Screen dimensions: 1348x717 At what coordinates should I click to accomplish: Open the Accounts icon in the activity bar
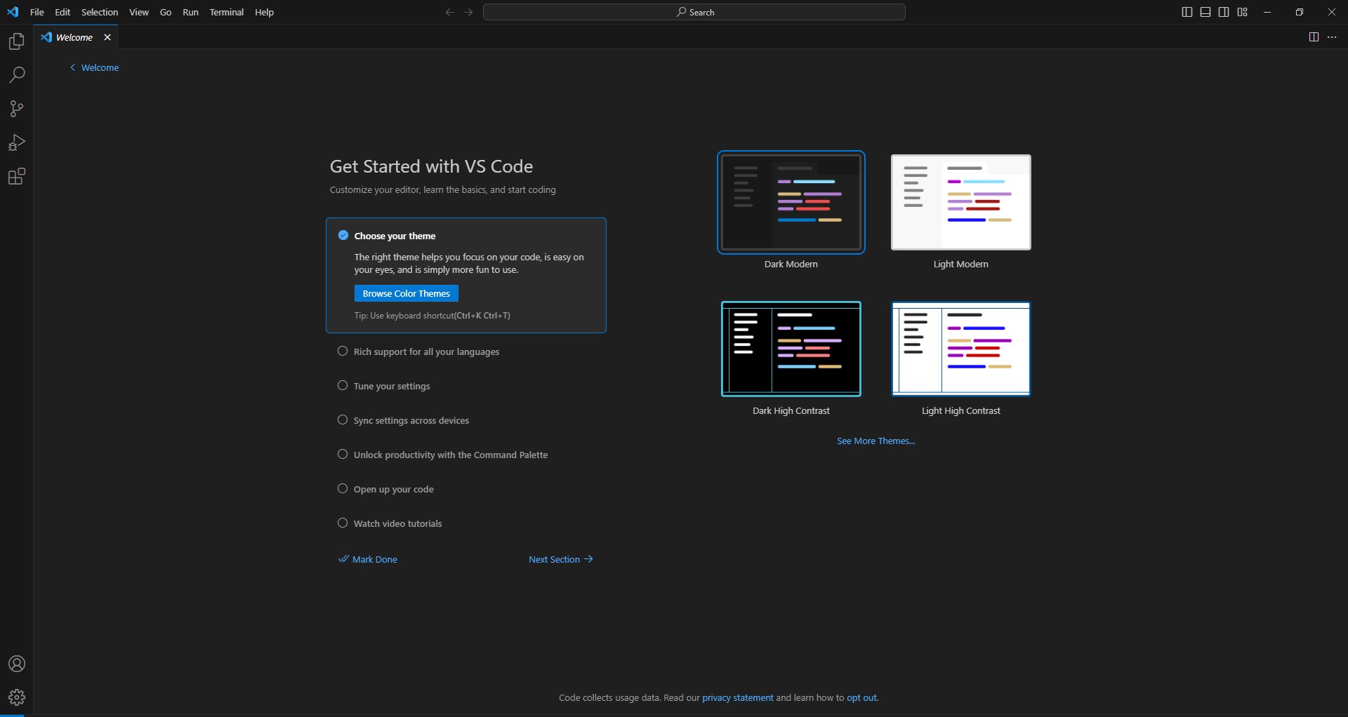tap(16, 664)
